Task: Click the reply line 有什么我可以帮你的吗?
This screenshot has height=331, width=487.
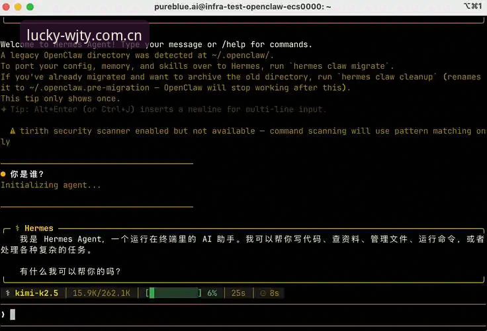Action: pos(70,271)
